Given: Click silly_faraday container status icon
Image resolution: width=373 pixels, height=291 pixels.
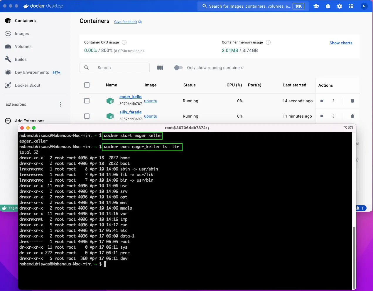Looking at the screenshot, I should pyautogui.click(x=110, y=116).
